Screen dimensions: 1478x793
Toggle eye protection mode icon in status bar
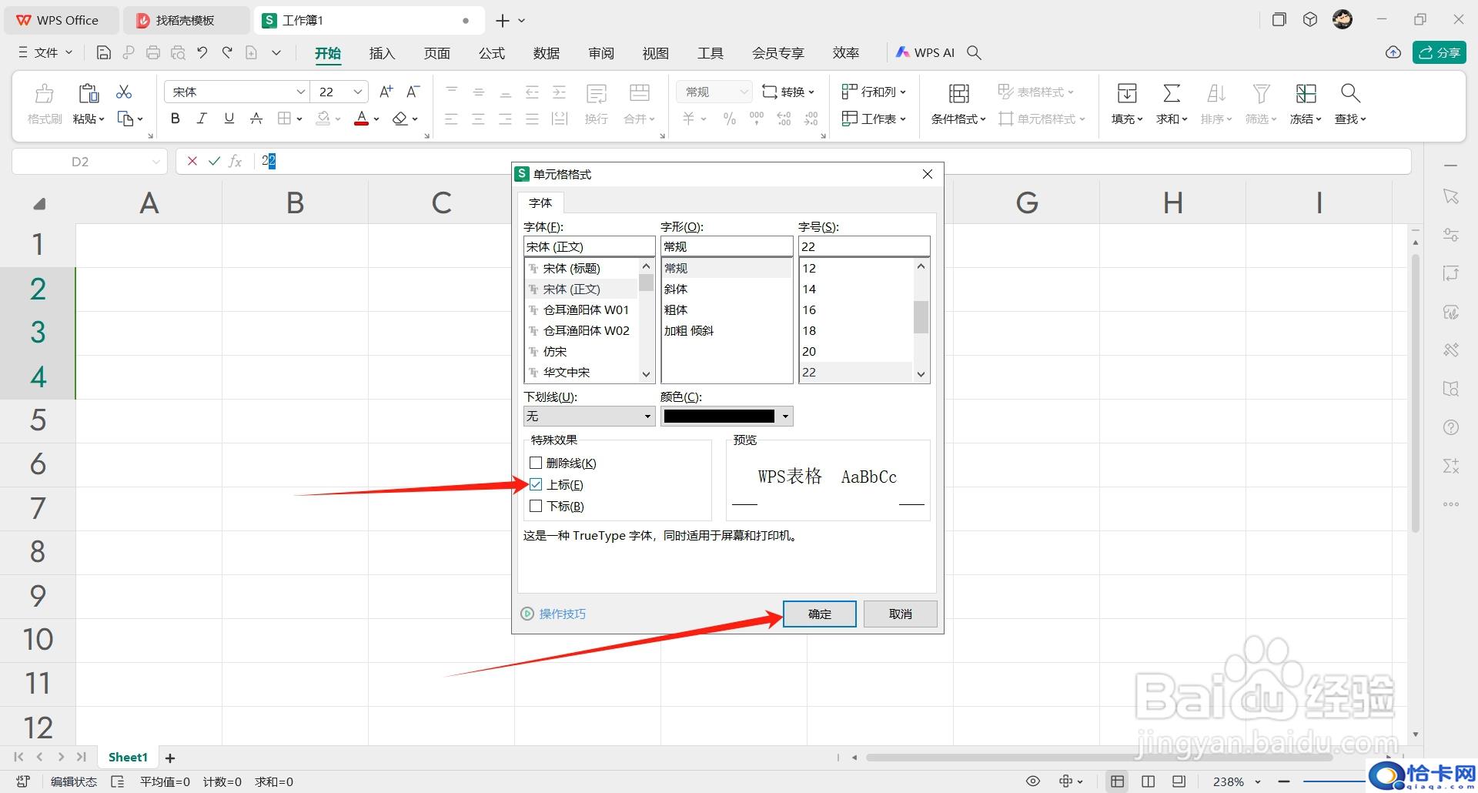[1033, 781]
